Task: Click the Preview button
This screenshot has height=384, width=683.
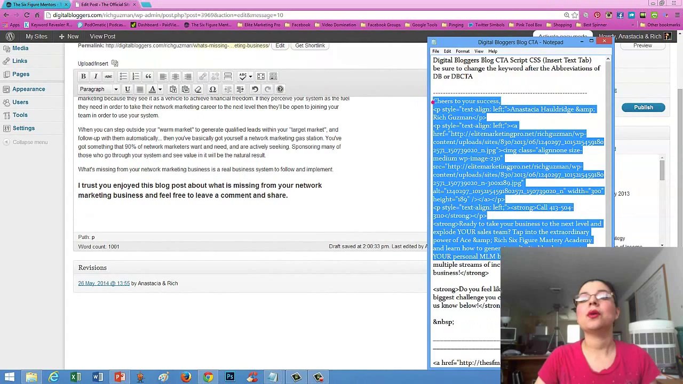Action: coord(642,46)
